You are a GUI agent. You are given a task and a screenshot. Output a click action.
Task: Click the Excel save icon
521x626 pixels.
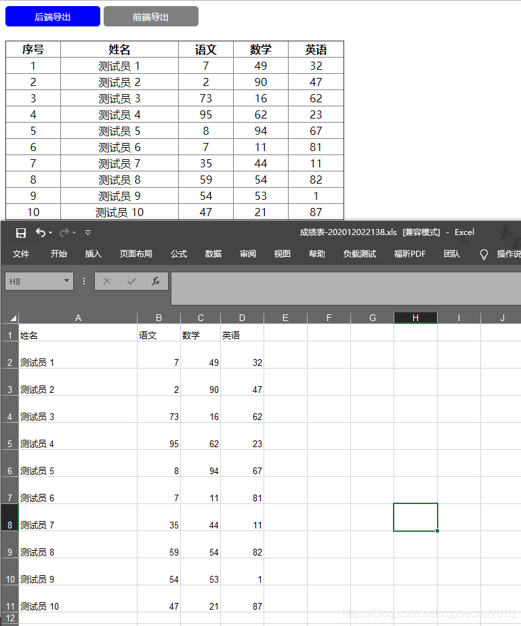pos(21,233)
